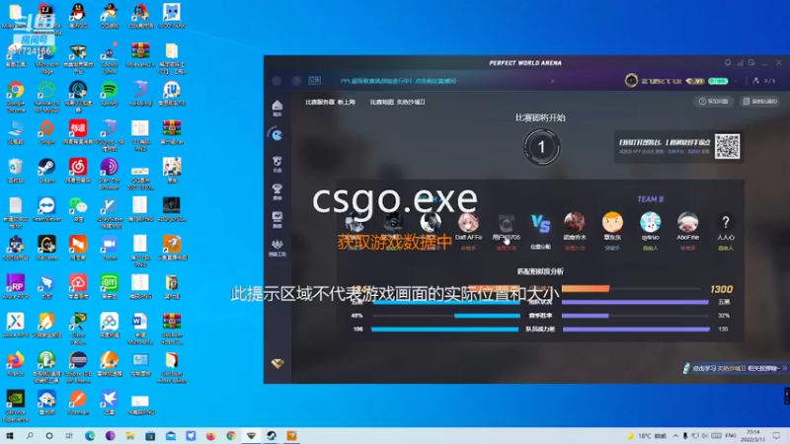The image size is (790, 444).
Task: Open the blue matchmaking icon in Arena sidebar
Action: tap(276, 134)
